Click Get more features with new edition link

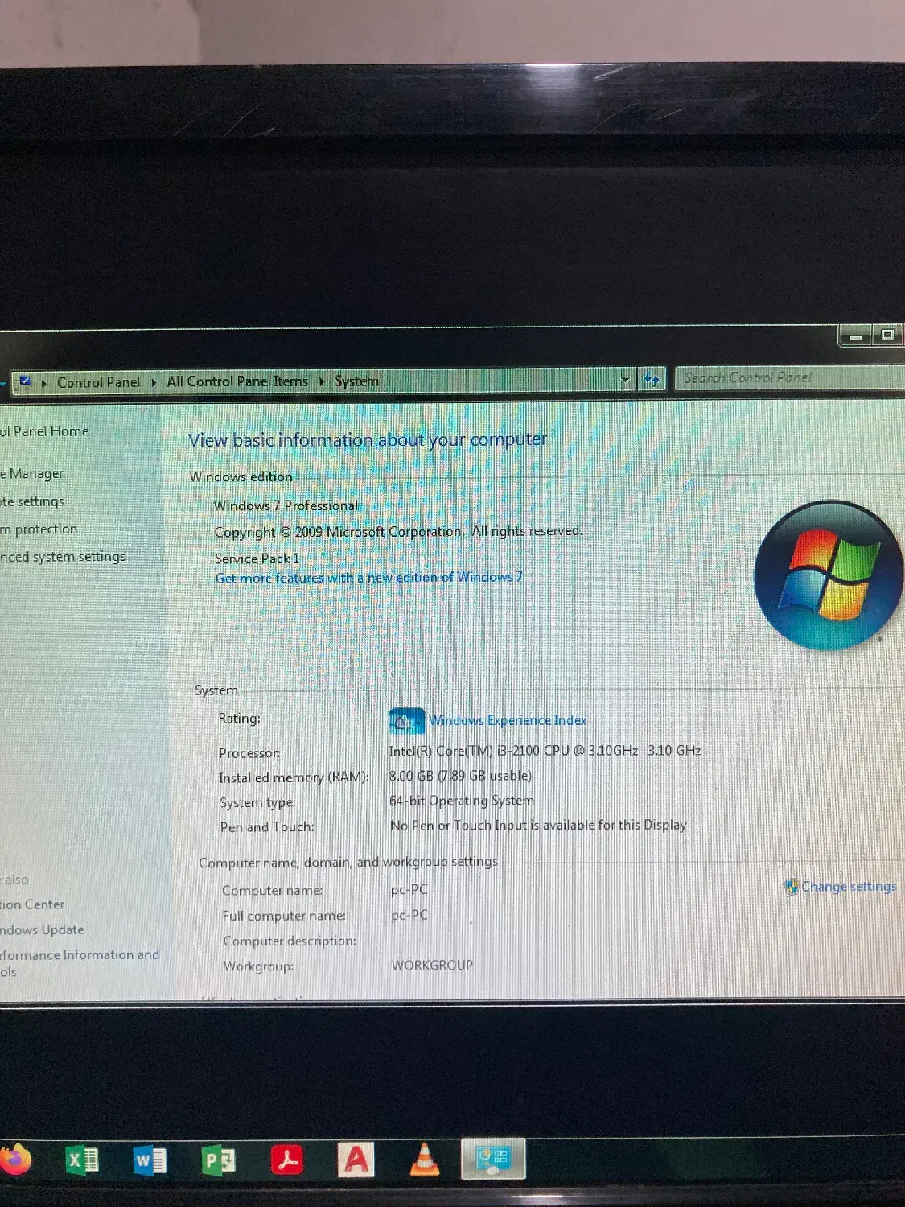tap(368, 578)
